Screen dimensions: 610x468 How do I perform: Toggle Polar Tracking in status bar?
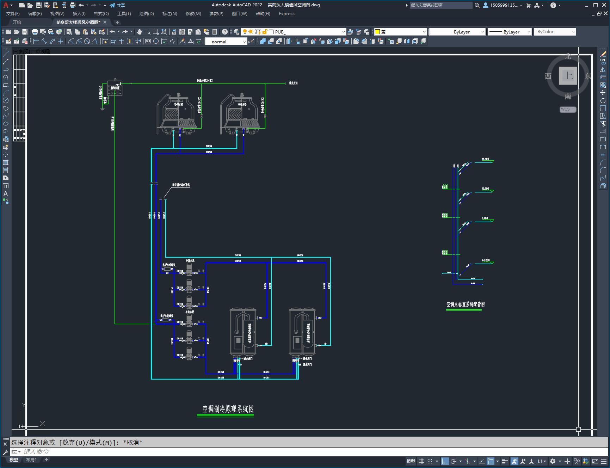454,461
